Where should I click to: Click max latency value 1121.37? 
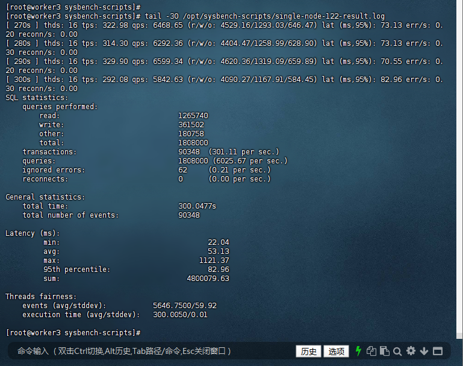point(214,260)
